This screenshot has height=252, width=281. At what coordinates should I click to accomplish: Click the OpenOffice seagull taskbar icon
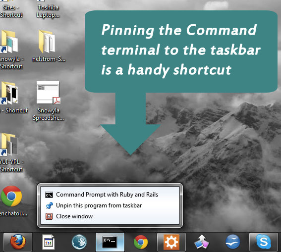[232, 242]
